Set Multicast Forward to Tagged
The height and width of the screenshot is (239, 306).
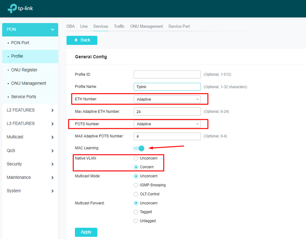point(136,212)
